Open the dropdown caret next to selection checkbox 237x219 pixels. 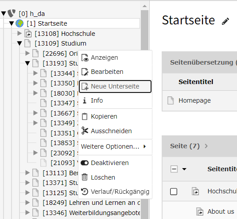click(x=184, y=169)
